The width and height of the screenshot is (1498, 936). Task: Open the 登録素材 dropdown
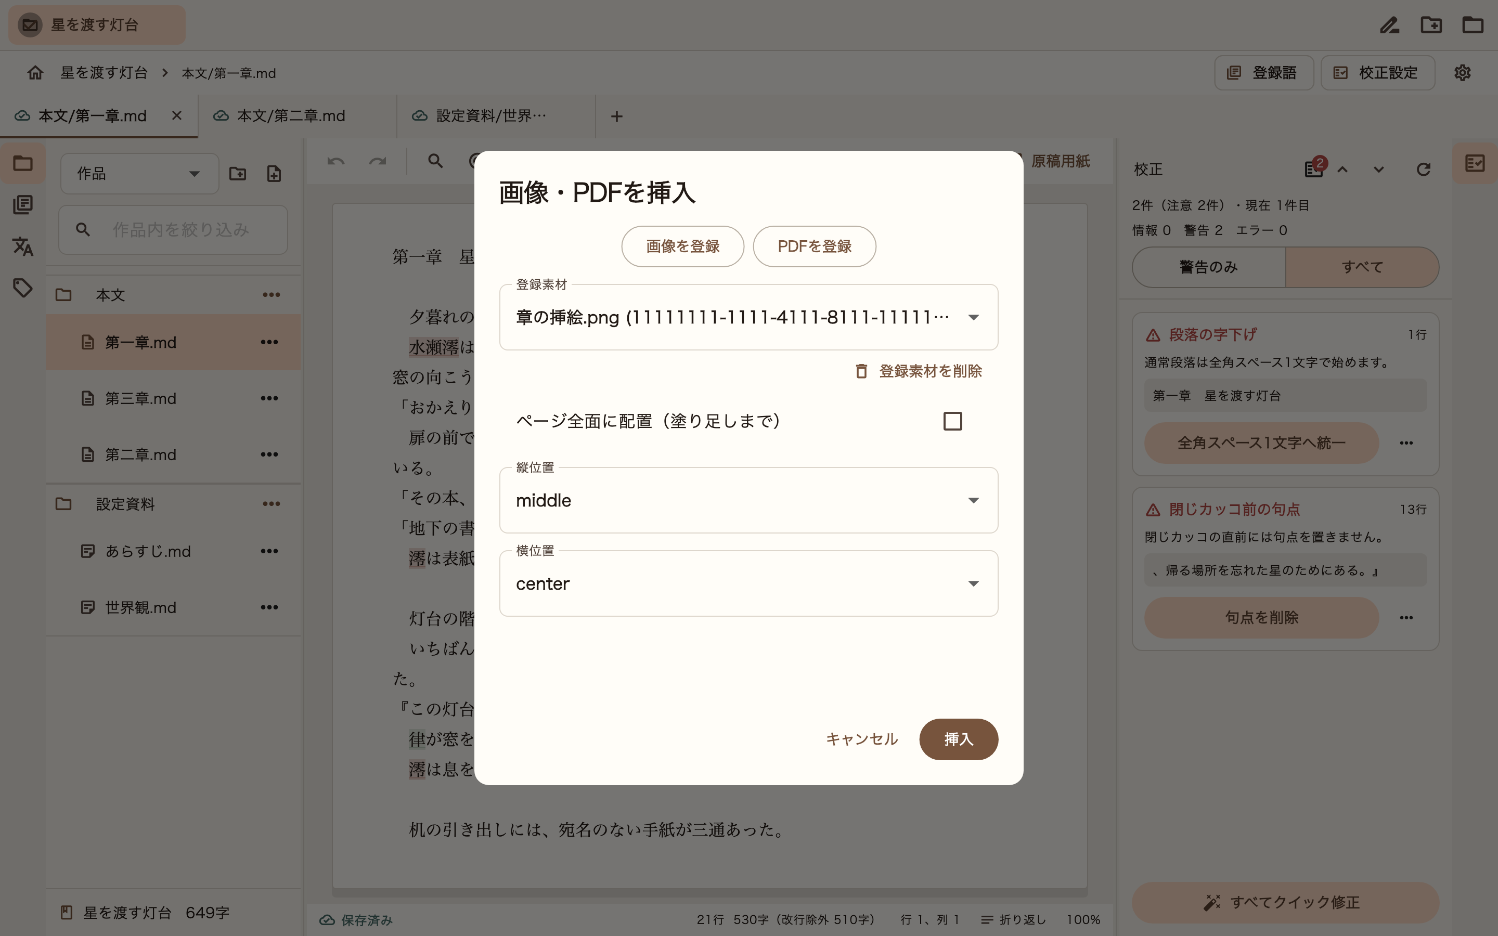tap(748, 318)
